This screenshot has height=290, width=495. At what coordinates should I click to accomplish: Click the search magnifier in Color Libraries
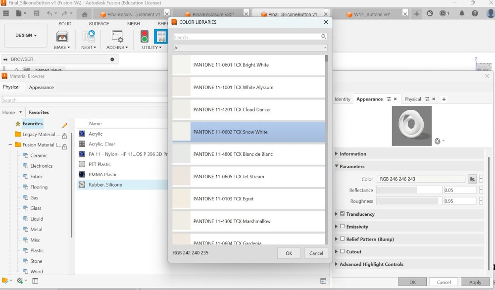(324, 37)
